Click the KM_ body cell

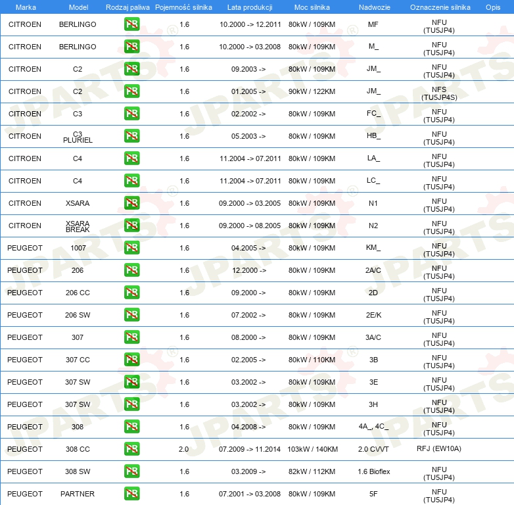pyautogui.click(x=373, y=247)
